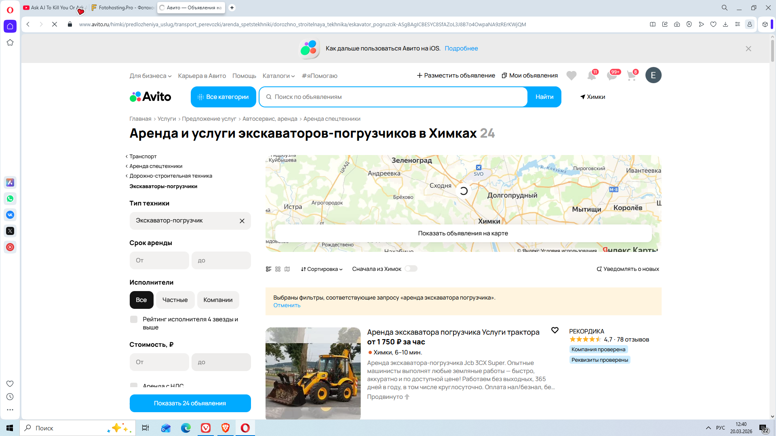Viewport: 776px width, 436px height.
Task: Expand the 'Для бизнеса' menu
Action: click(x=150, y=76)
